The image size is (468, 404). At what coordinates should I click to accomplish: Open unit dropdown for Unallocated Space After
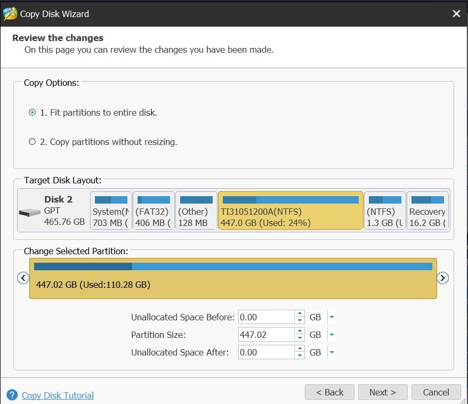[x=332, y=352]
